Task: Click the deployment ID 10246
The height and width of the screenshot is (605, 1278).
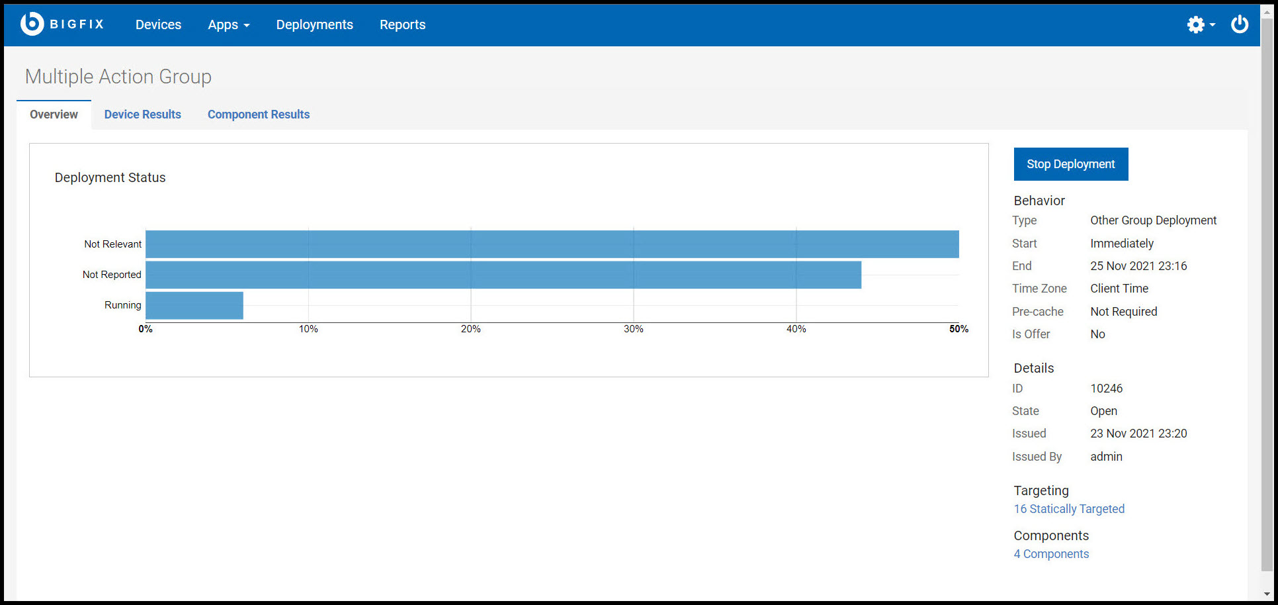Action: click(x=1107, y=388)
